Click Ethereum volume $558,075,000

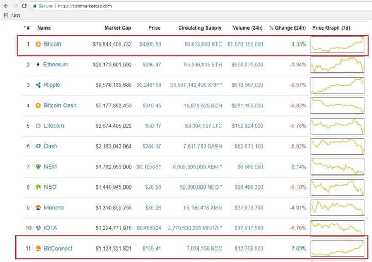coord(247,65)
